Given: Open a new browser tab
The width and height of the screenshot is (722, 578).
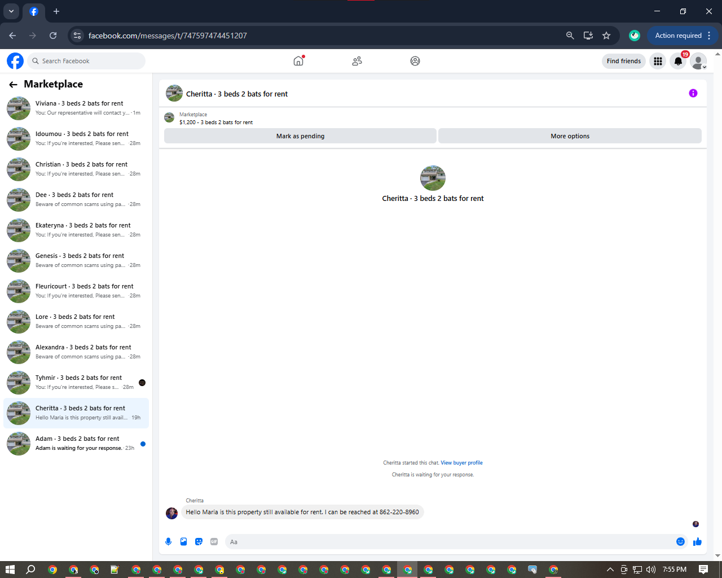Looking at the screenshot, I should pyautogui.click(x=56, y=11).
